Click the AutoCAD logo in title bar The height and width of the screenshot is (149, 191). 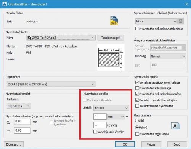point(5,4)
